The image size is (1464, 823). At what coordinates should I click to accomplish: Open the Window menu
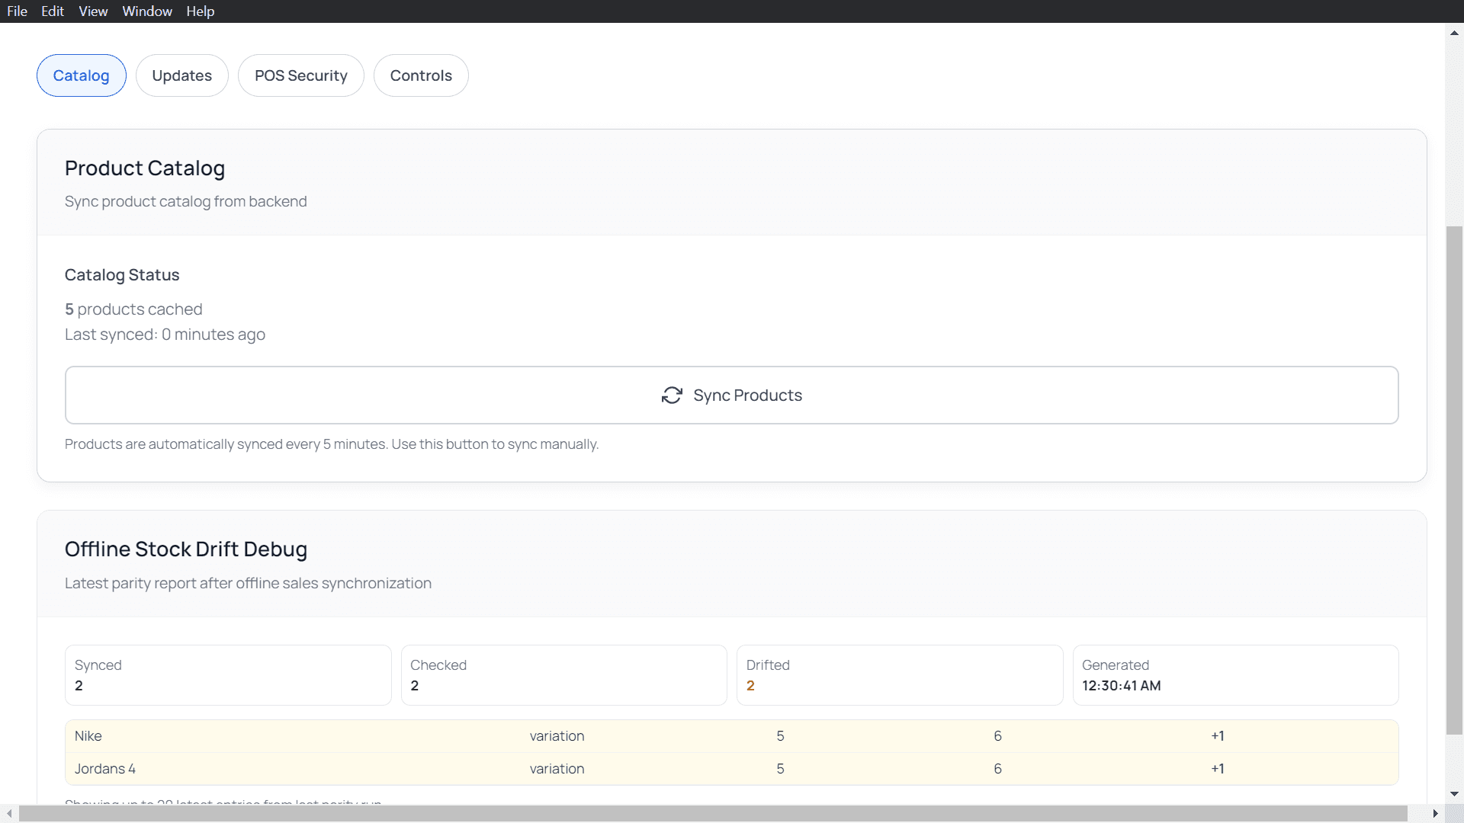pyautogui.click(x=147, y=11)
